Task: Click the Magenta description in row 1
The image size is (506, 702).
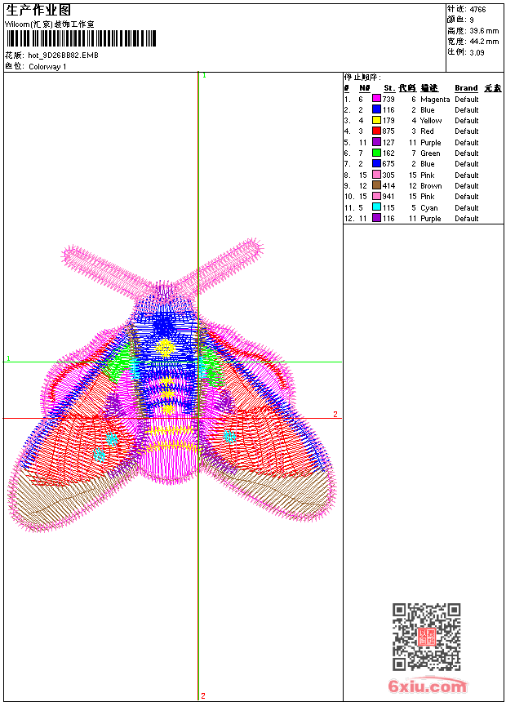Action: [435, 100]
